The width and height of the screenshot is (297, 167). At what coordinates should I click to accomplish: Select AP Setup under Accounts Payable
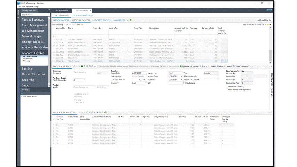pos(26,61)
